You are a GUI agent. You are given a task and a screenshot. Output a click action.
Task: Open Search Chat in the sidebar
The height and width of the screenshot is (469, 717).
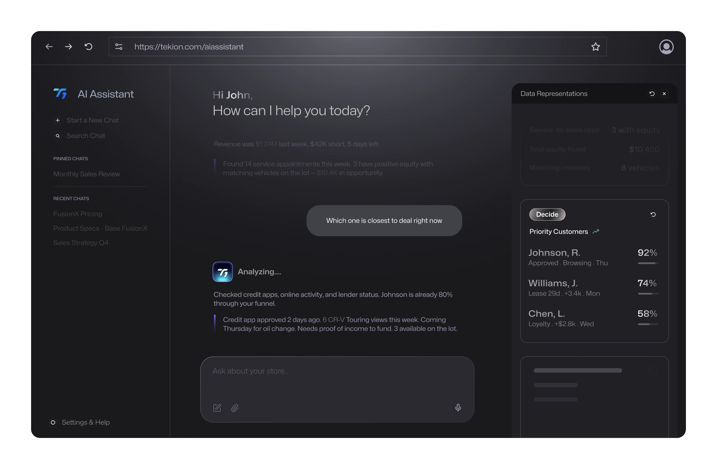pyautogui.click(x=85, y=136)
